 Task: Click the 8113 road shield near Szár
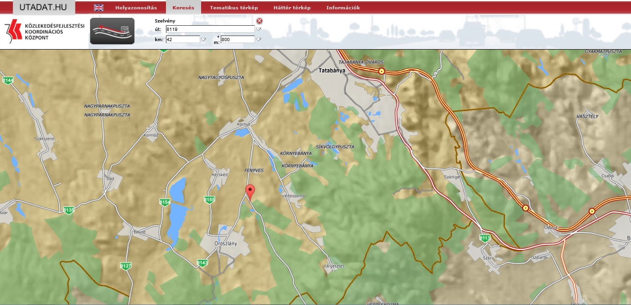tap(485, 238)
